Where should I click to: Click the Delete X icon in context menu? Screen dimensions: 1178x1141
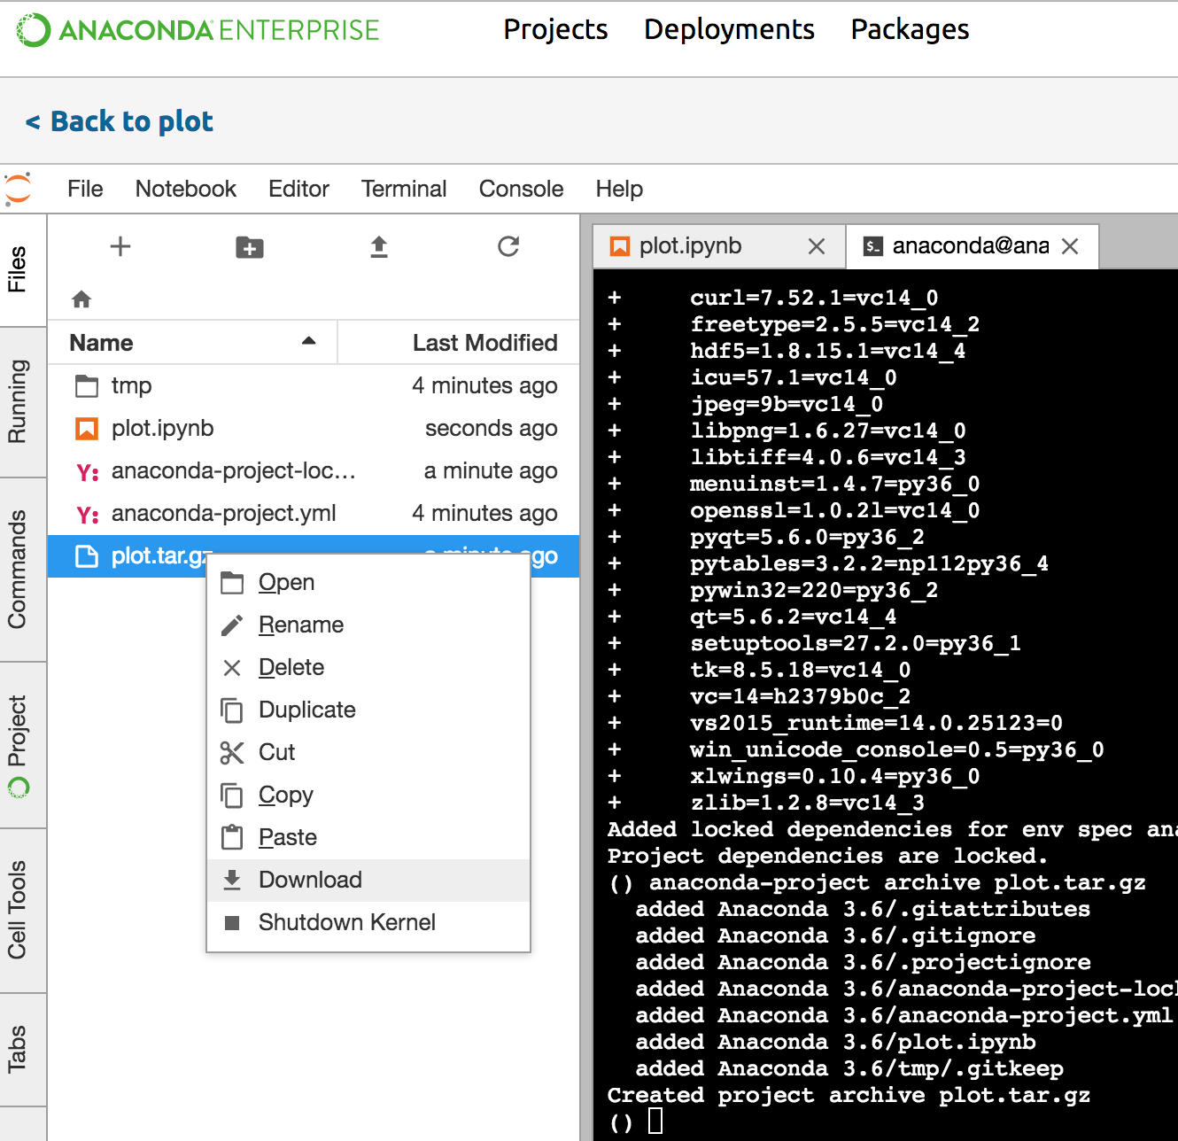click(232, 668)
